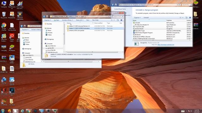This screenshot has height=113, width=202.
Task: Open Include in library dropdown in Crack window
Action: coord(68,20)
